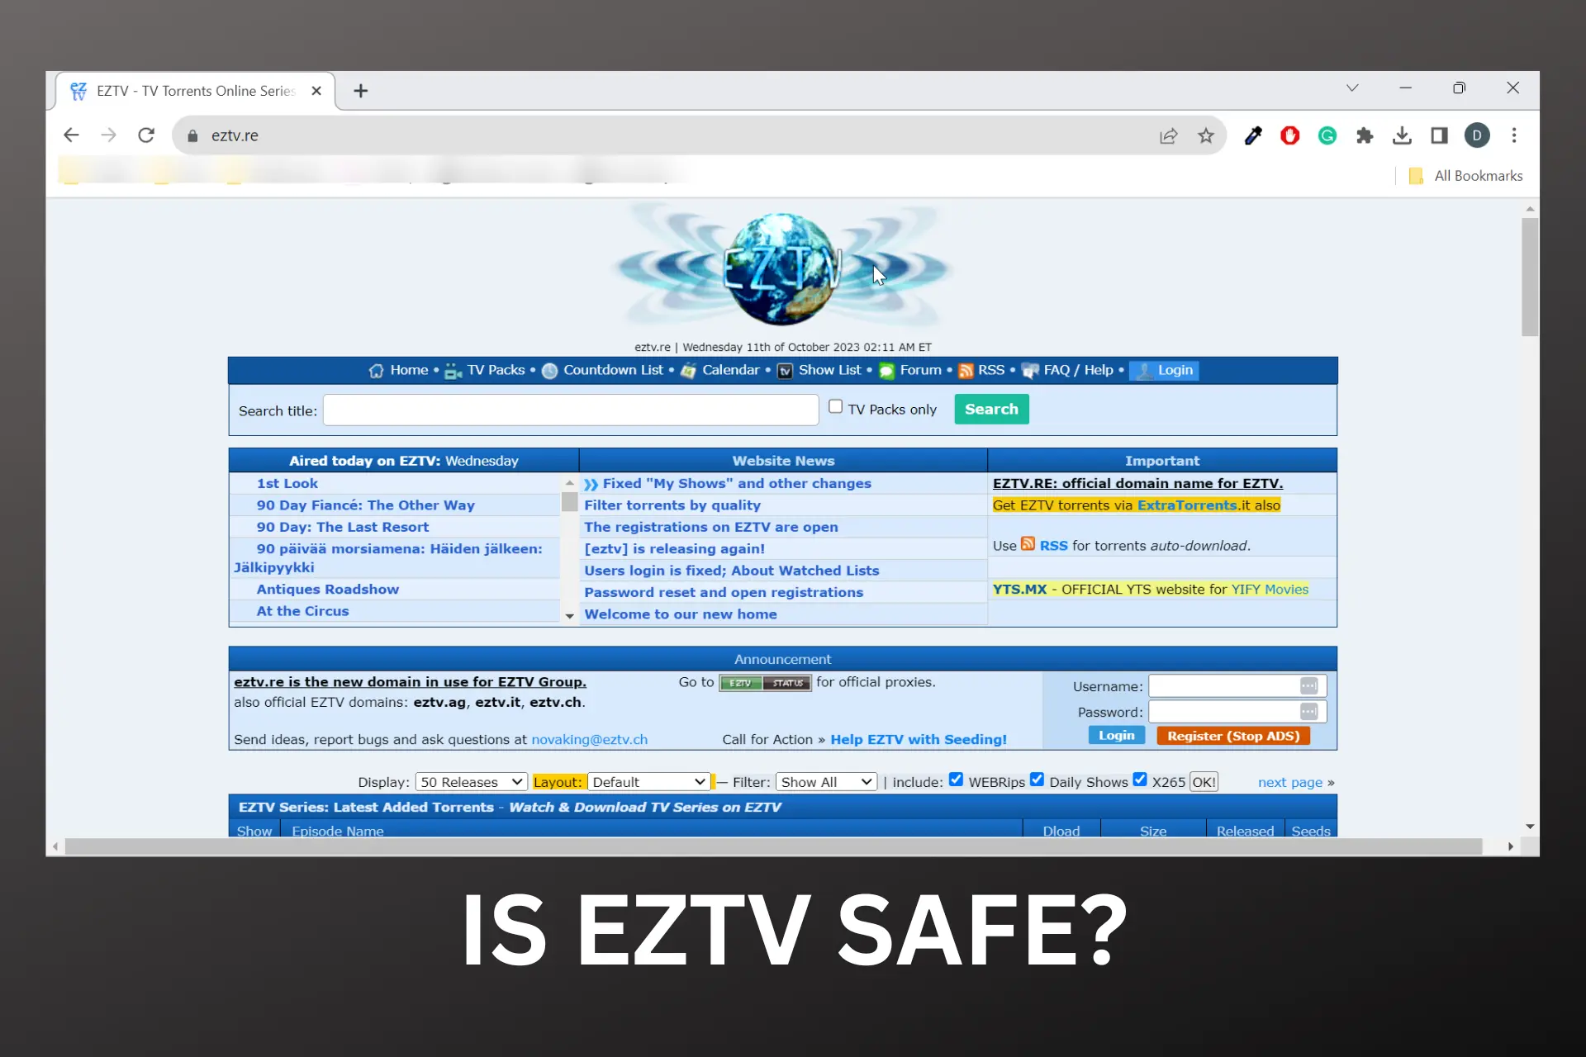Expand the Filter Show All dropdown
Screen dimensions: 1586x1057
pos(826,781)
